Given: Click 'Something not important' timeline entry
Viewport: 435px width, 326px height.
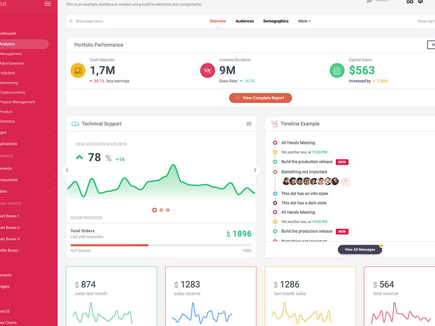Looking at the screenshot, I should pyautogui.click(x=304, y=172).
